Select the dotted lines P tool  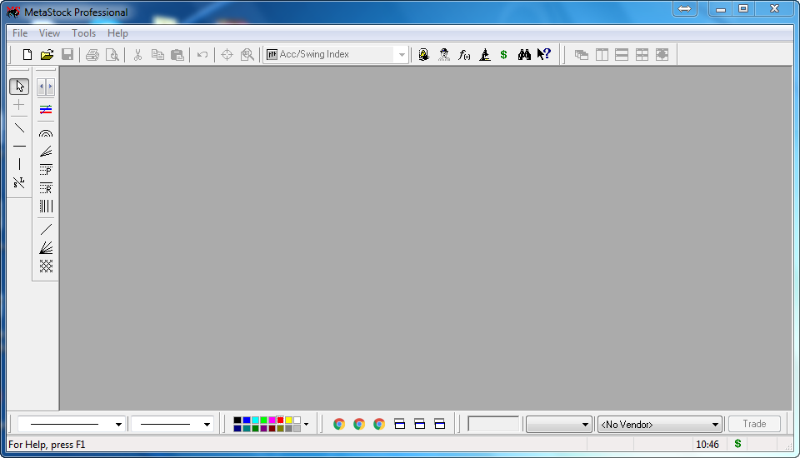pyautogui.click(x=46, y=170)
